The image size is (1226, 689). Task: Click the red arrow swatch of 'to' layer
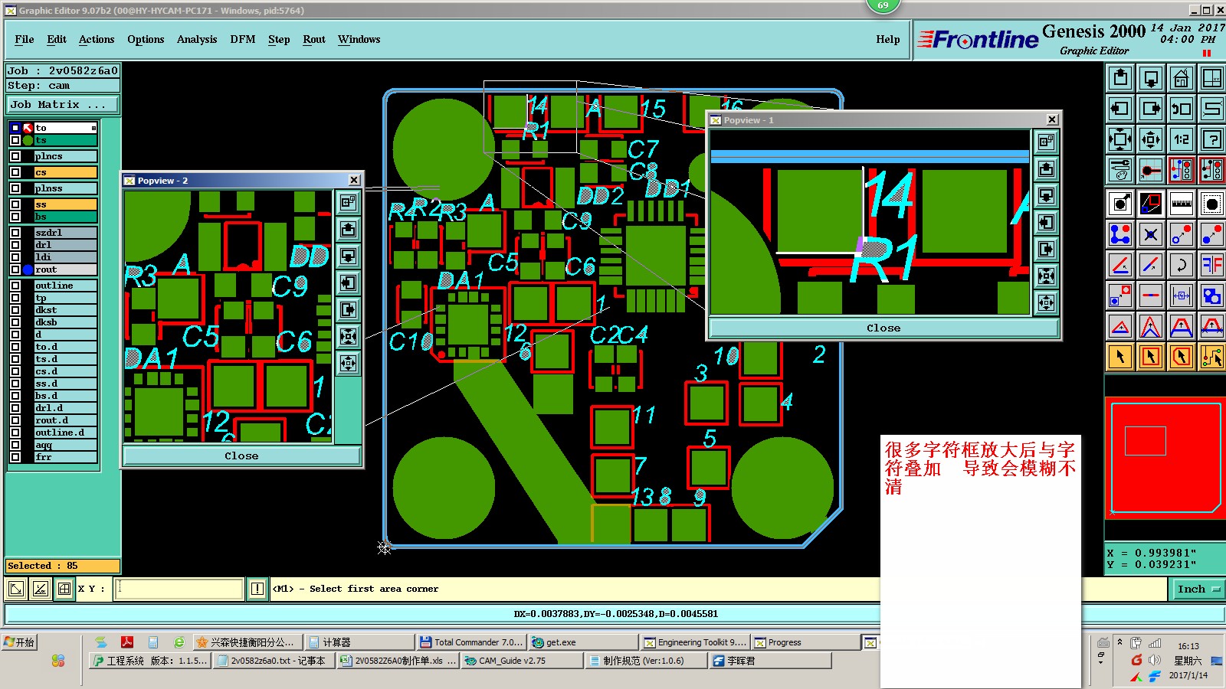tap(28, 128)
